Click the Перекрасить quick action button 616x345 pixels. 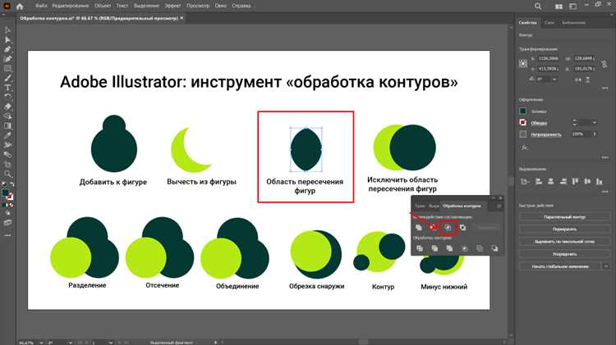[x=564, y=229]
